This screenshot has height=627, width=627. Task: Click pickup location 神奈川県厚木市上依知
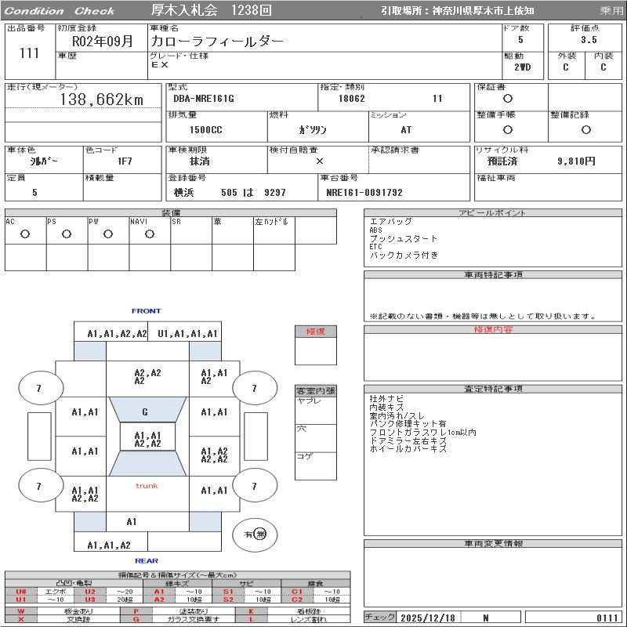(x=483, y=11)
